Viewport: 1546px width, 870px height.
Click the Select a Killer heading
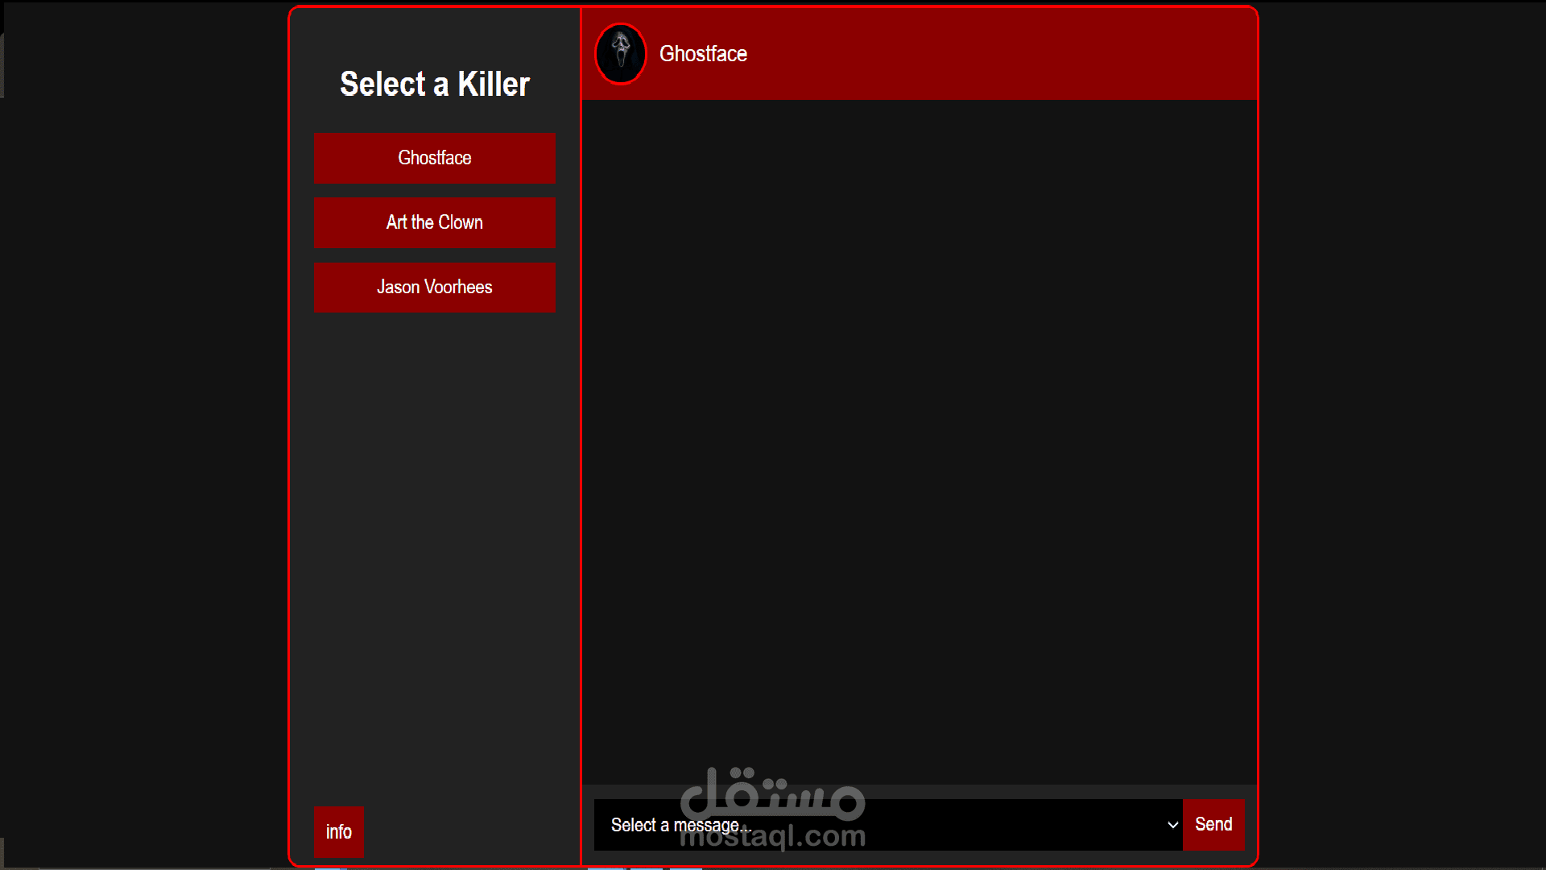(x=434, y=84)
